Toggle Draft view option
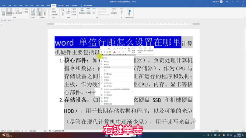246x138 pixels. click(x=25, y=12)
